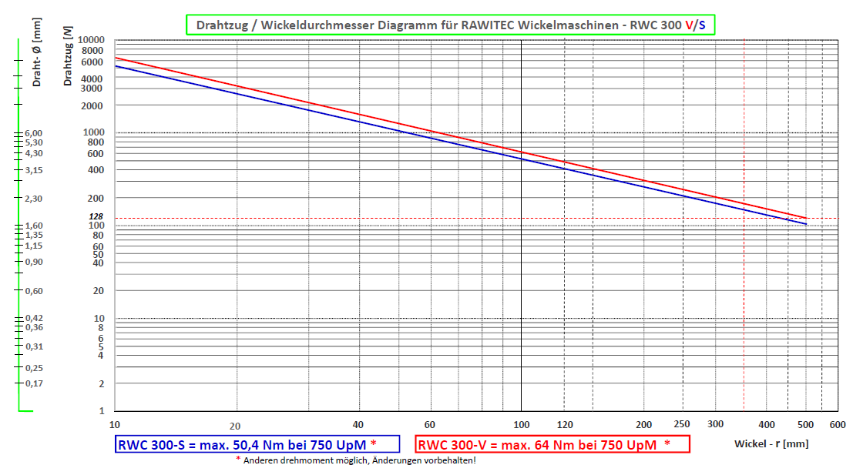Click the '6,00' wire diameter label
This screenshot has width=853, height=475.
tap(34, 133)
